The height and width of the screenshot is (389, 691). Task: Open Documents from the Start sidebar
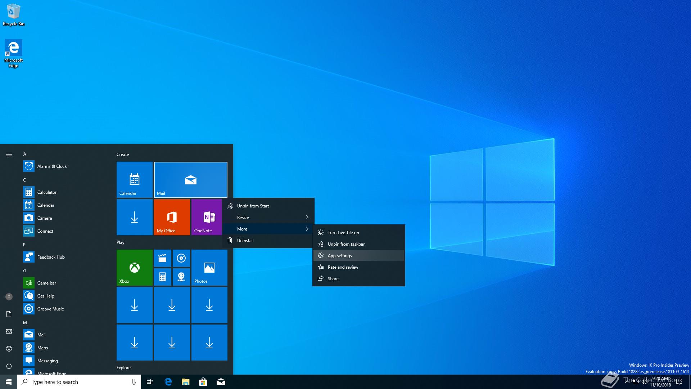coord(9,314)
